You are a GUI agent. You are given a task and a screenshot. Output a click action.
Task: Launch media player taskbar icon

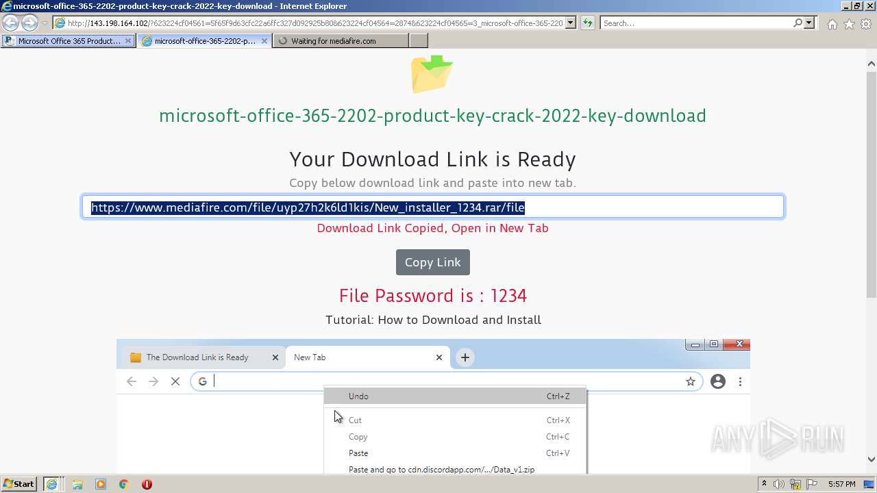click(101, 484)
